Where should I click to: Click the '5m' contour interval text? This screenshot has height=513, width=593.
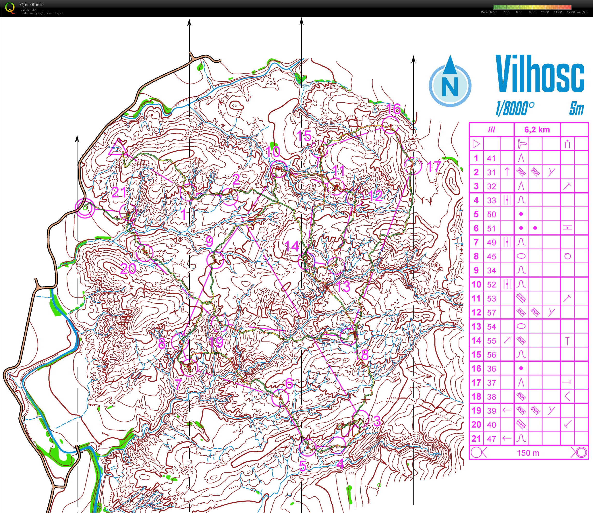click(576, 109)
